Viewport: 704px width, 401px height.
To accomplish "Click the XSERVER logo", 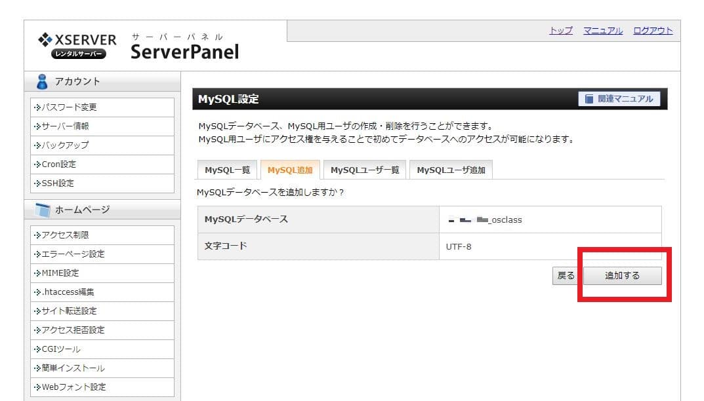I will coord(77,45).
